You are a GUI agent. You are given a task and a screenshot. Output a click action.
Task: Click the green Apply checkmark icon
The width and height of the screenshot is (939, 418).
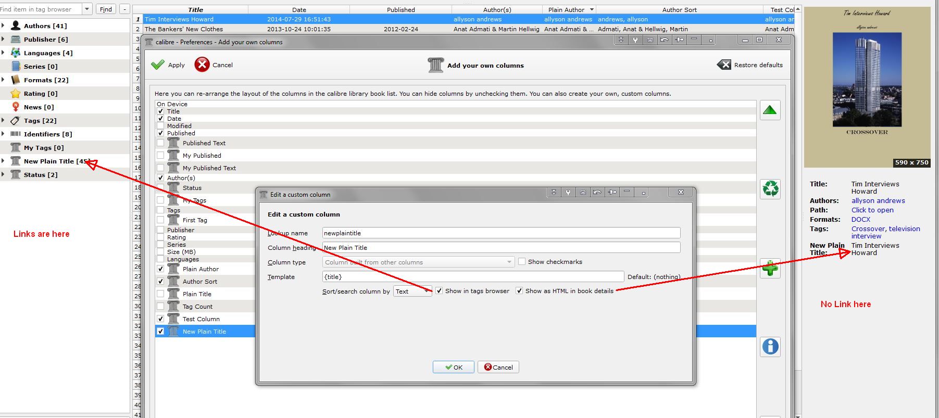click(x=157, y=65)
